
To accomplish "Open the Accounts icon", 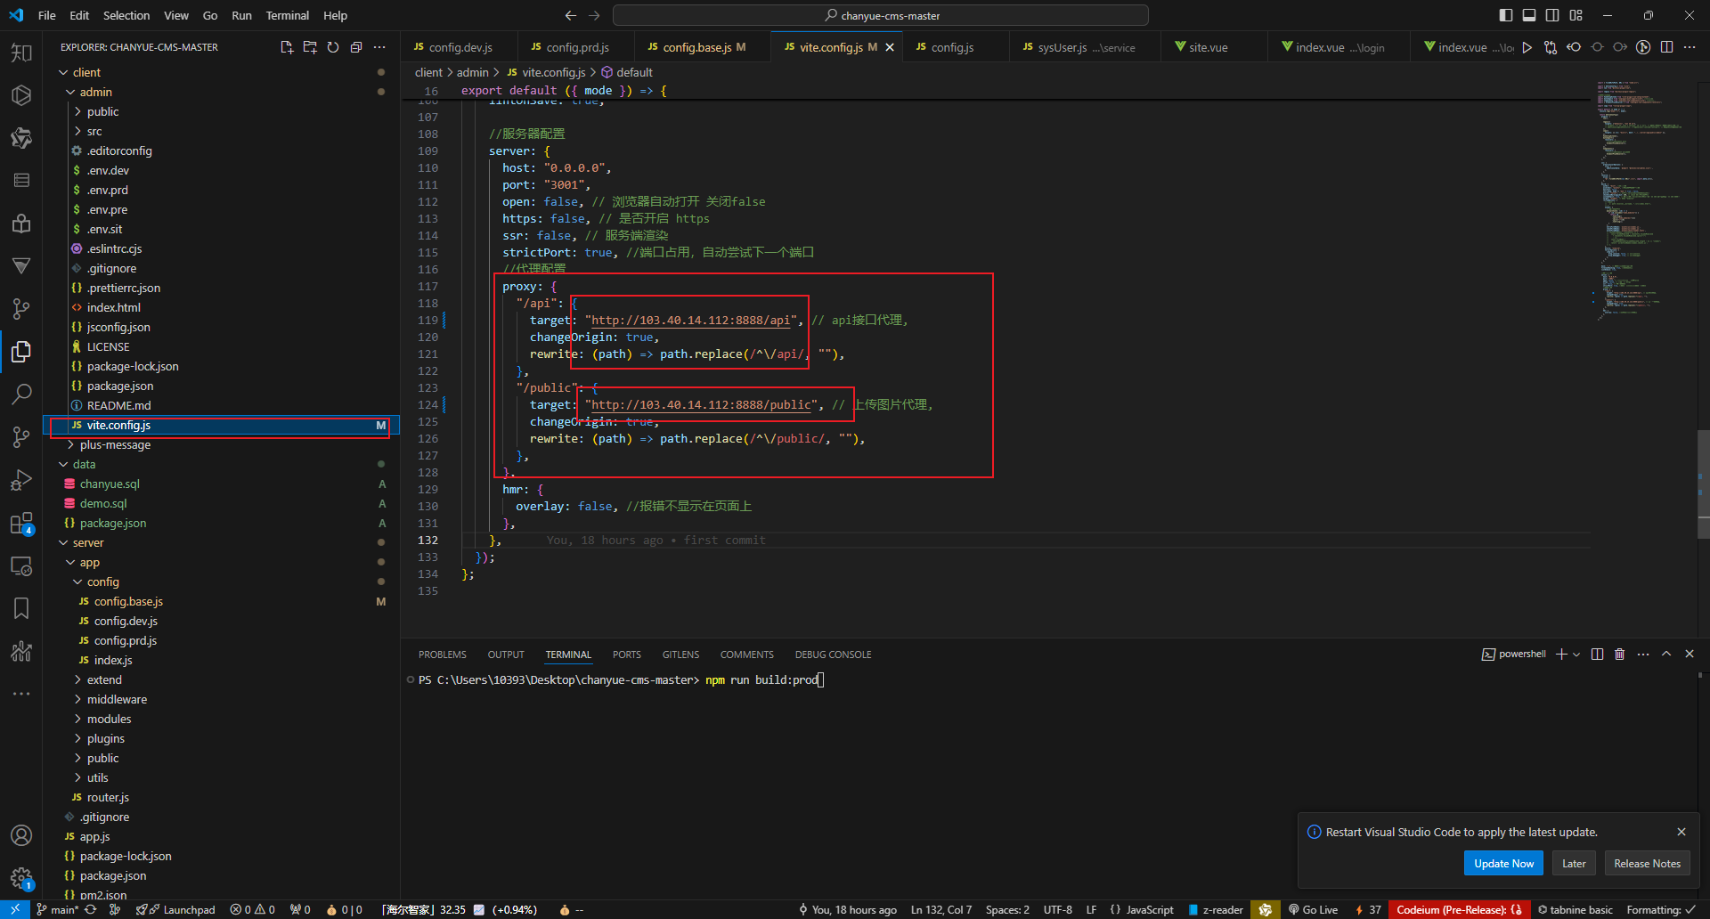I will coord(21,835).
